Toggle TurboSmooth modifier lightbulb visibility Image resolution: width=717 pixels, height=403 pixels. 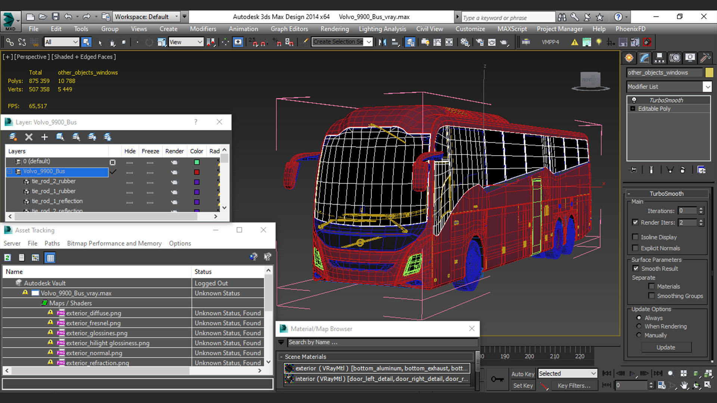point(634,100)
